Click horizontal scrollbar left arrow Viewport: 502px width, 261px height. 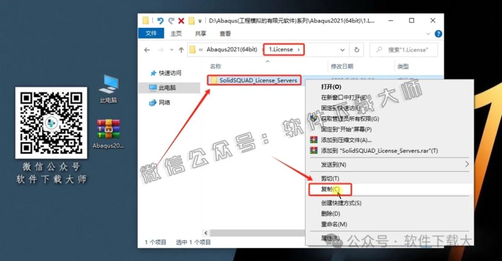pyautogui.click(x=206, y=233)
